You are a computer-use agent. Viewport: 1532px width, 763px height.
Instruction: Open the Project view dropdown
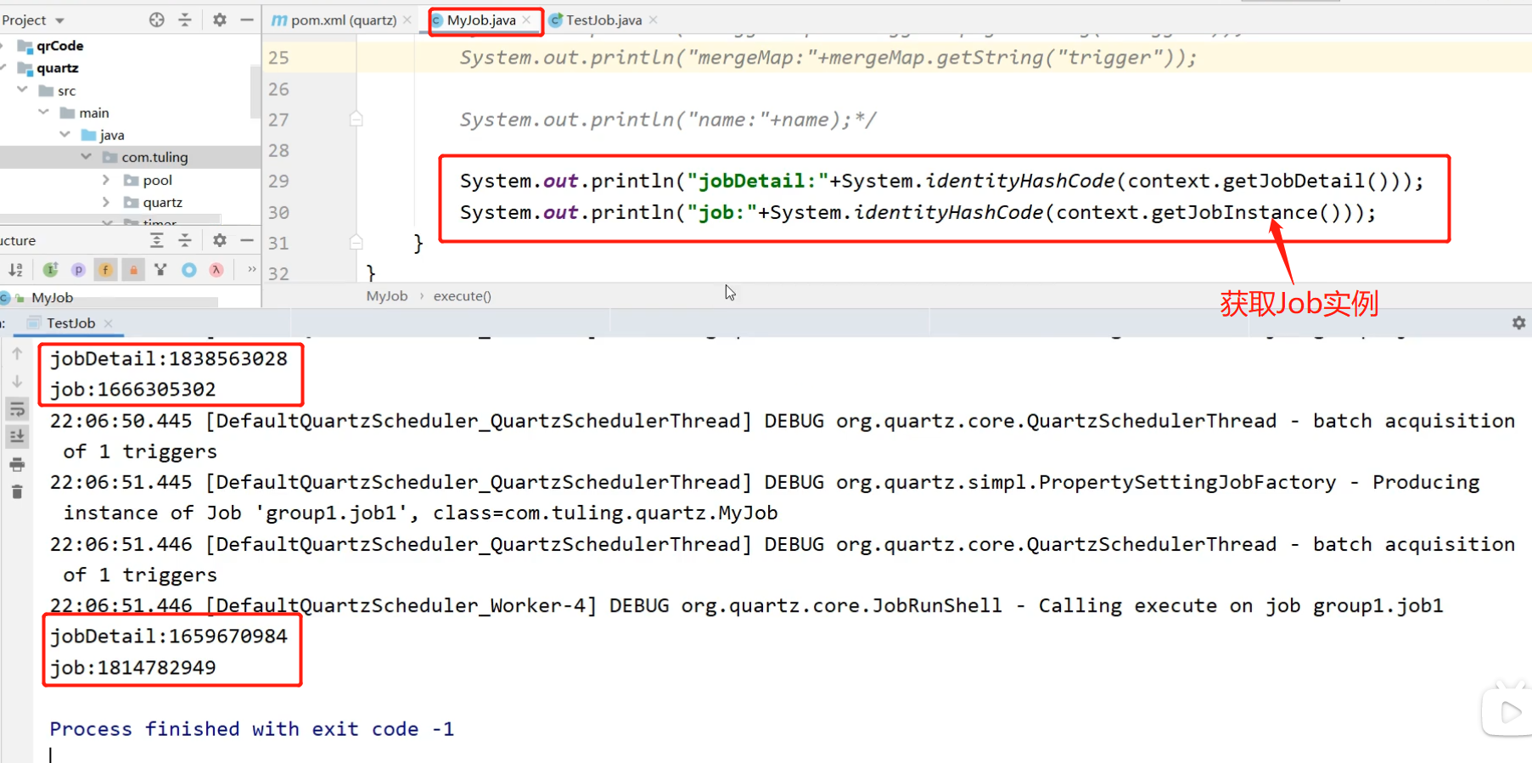point(59,20)
